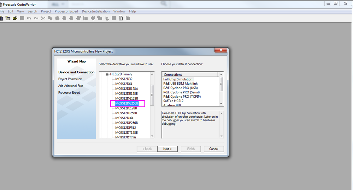Select derivative MC9S12DJ64

124,118
